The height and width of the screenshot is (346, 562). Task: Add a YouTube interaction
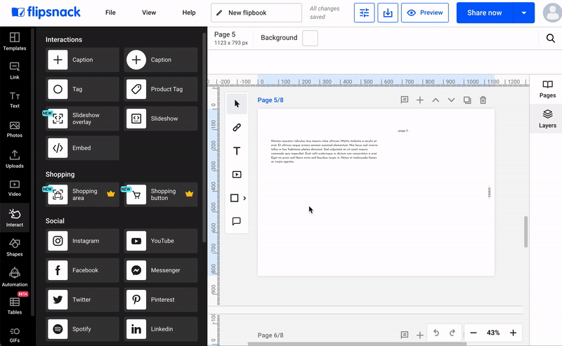tap(161, 241)
